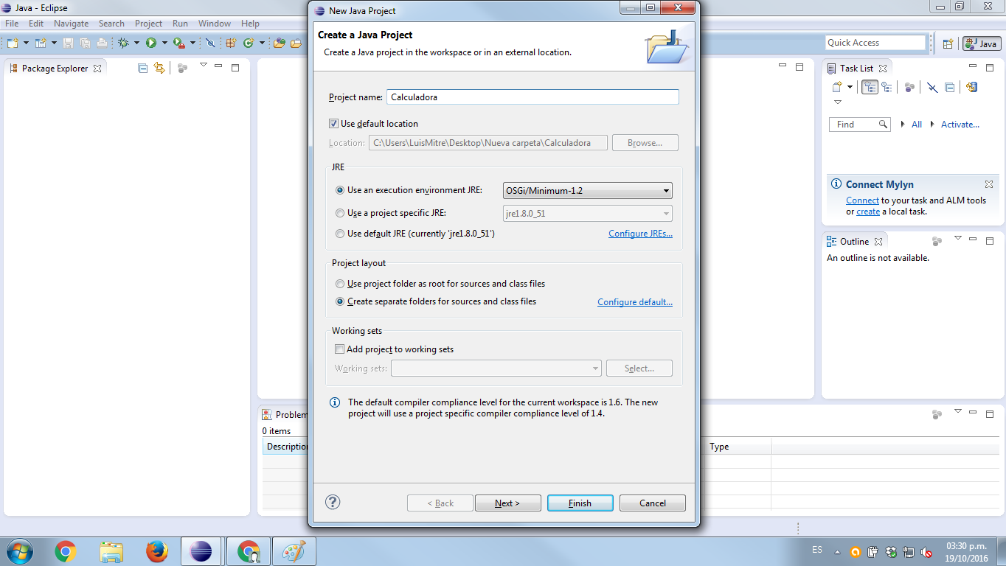The image size is (1006, 566).
Task: Select Use project folder as root option
Action: (340, 284)
